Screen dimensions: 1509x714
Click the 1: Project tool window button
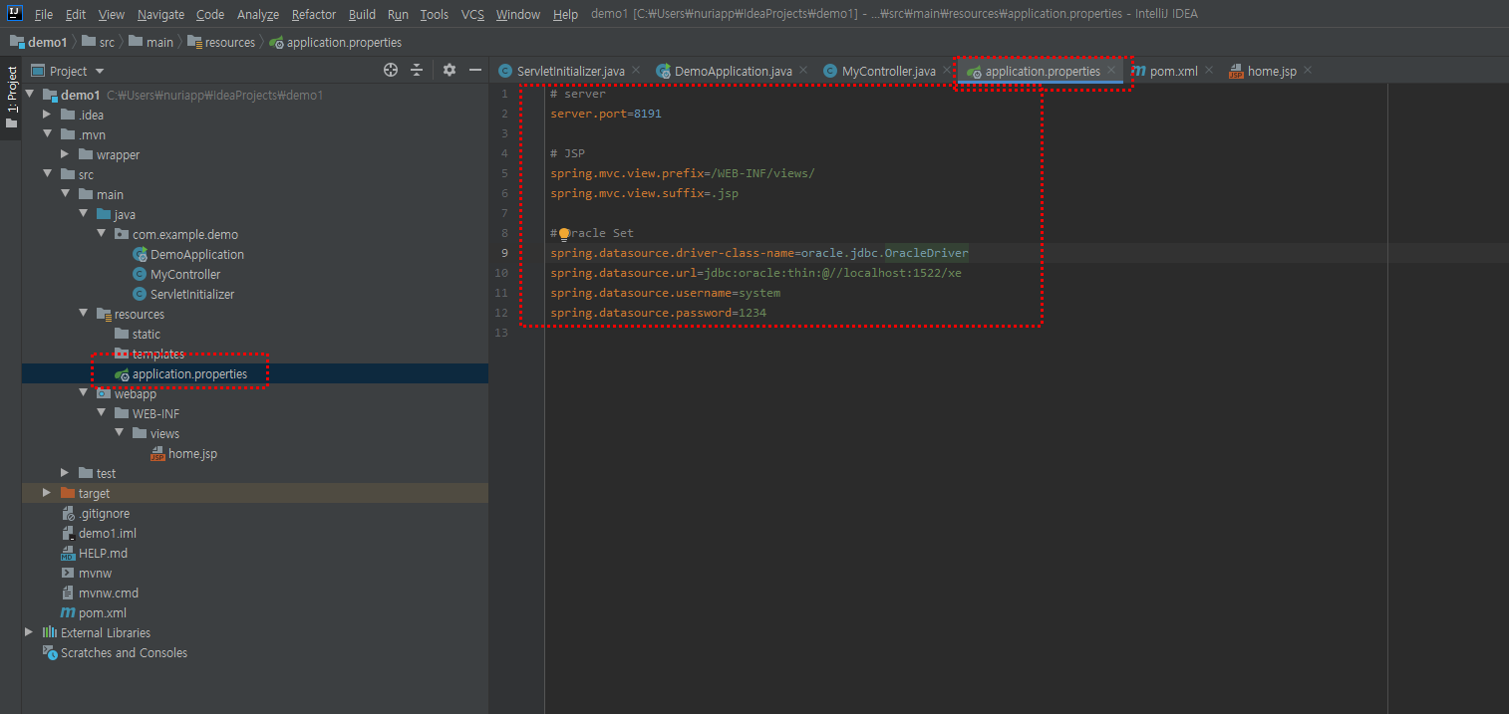click(11, 98)
